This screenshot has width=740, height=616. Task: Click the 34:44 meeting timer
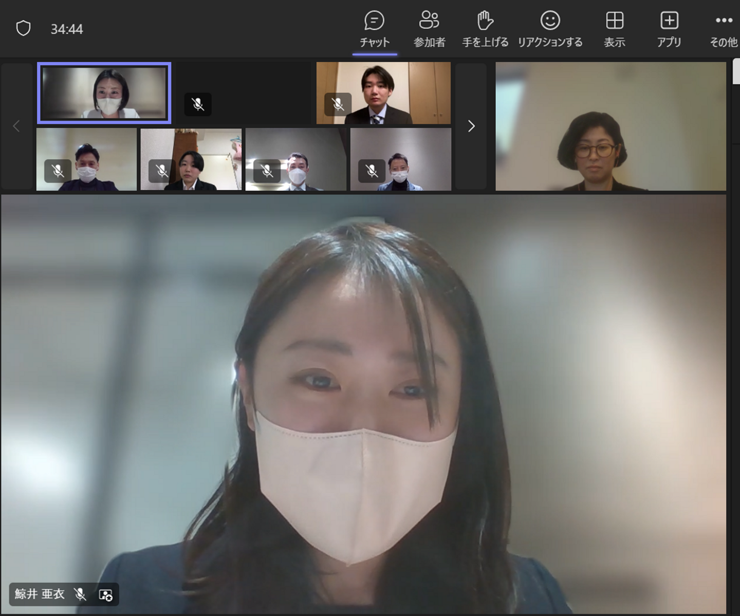pos(67,29)
